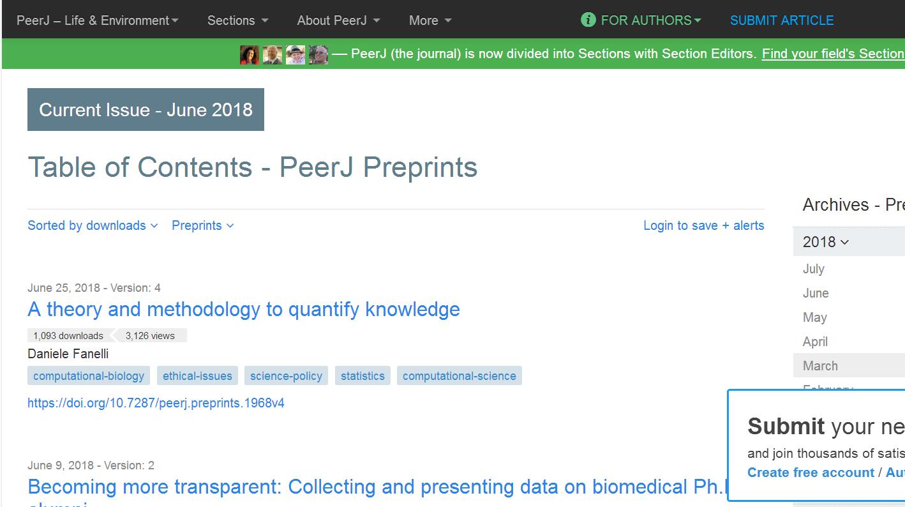
Task: Click the first editor avatar in the green banner
Action: [x=249, y=55]
